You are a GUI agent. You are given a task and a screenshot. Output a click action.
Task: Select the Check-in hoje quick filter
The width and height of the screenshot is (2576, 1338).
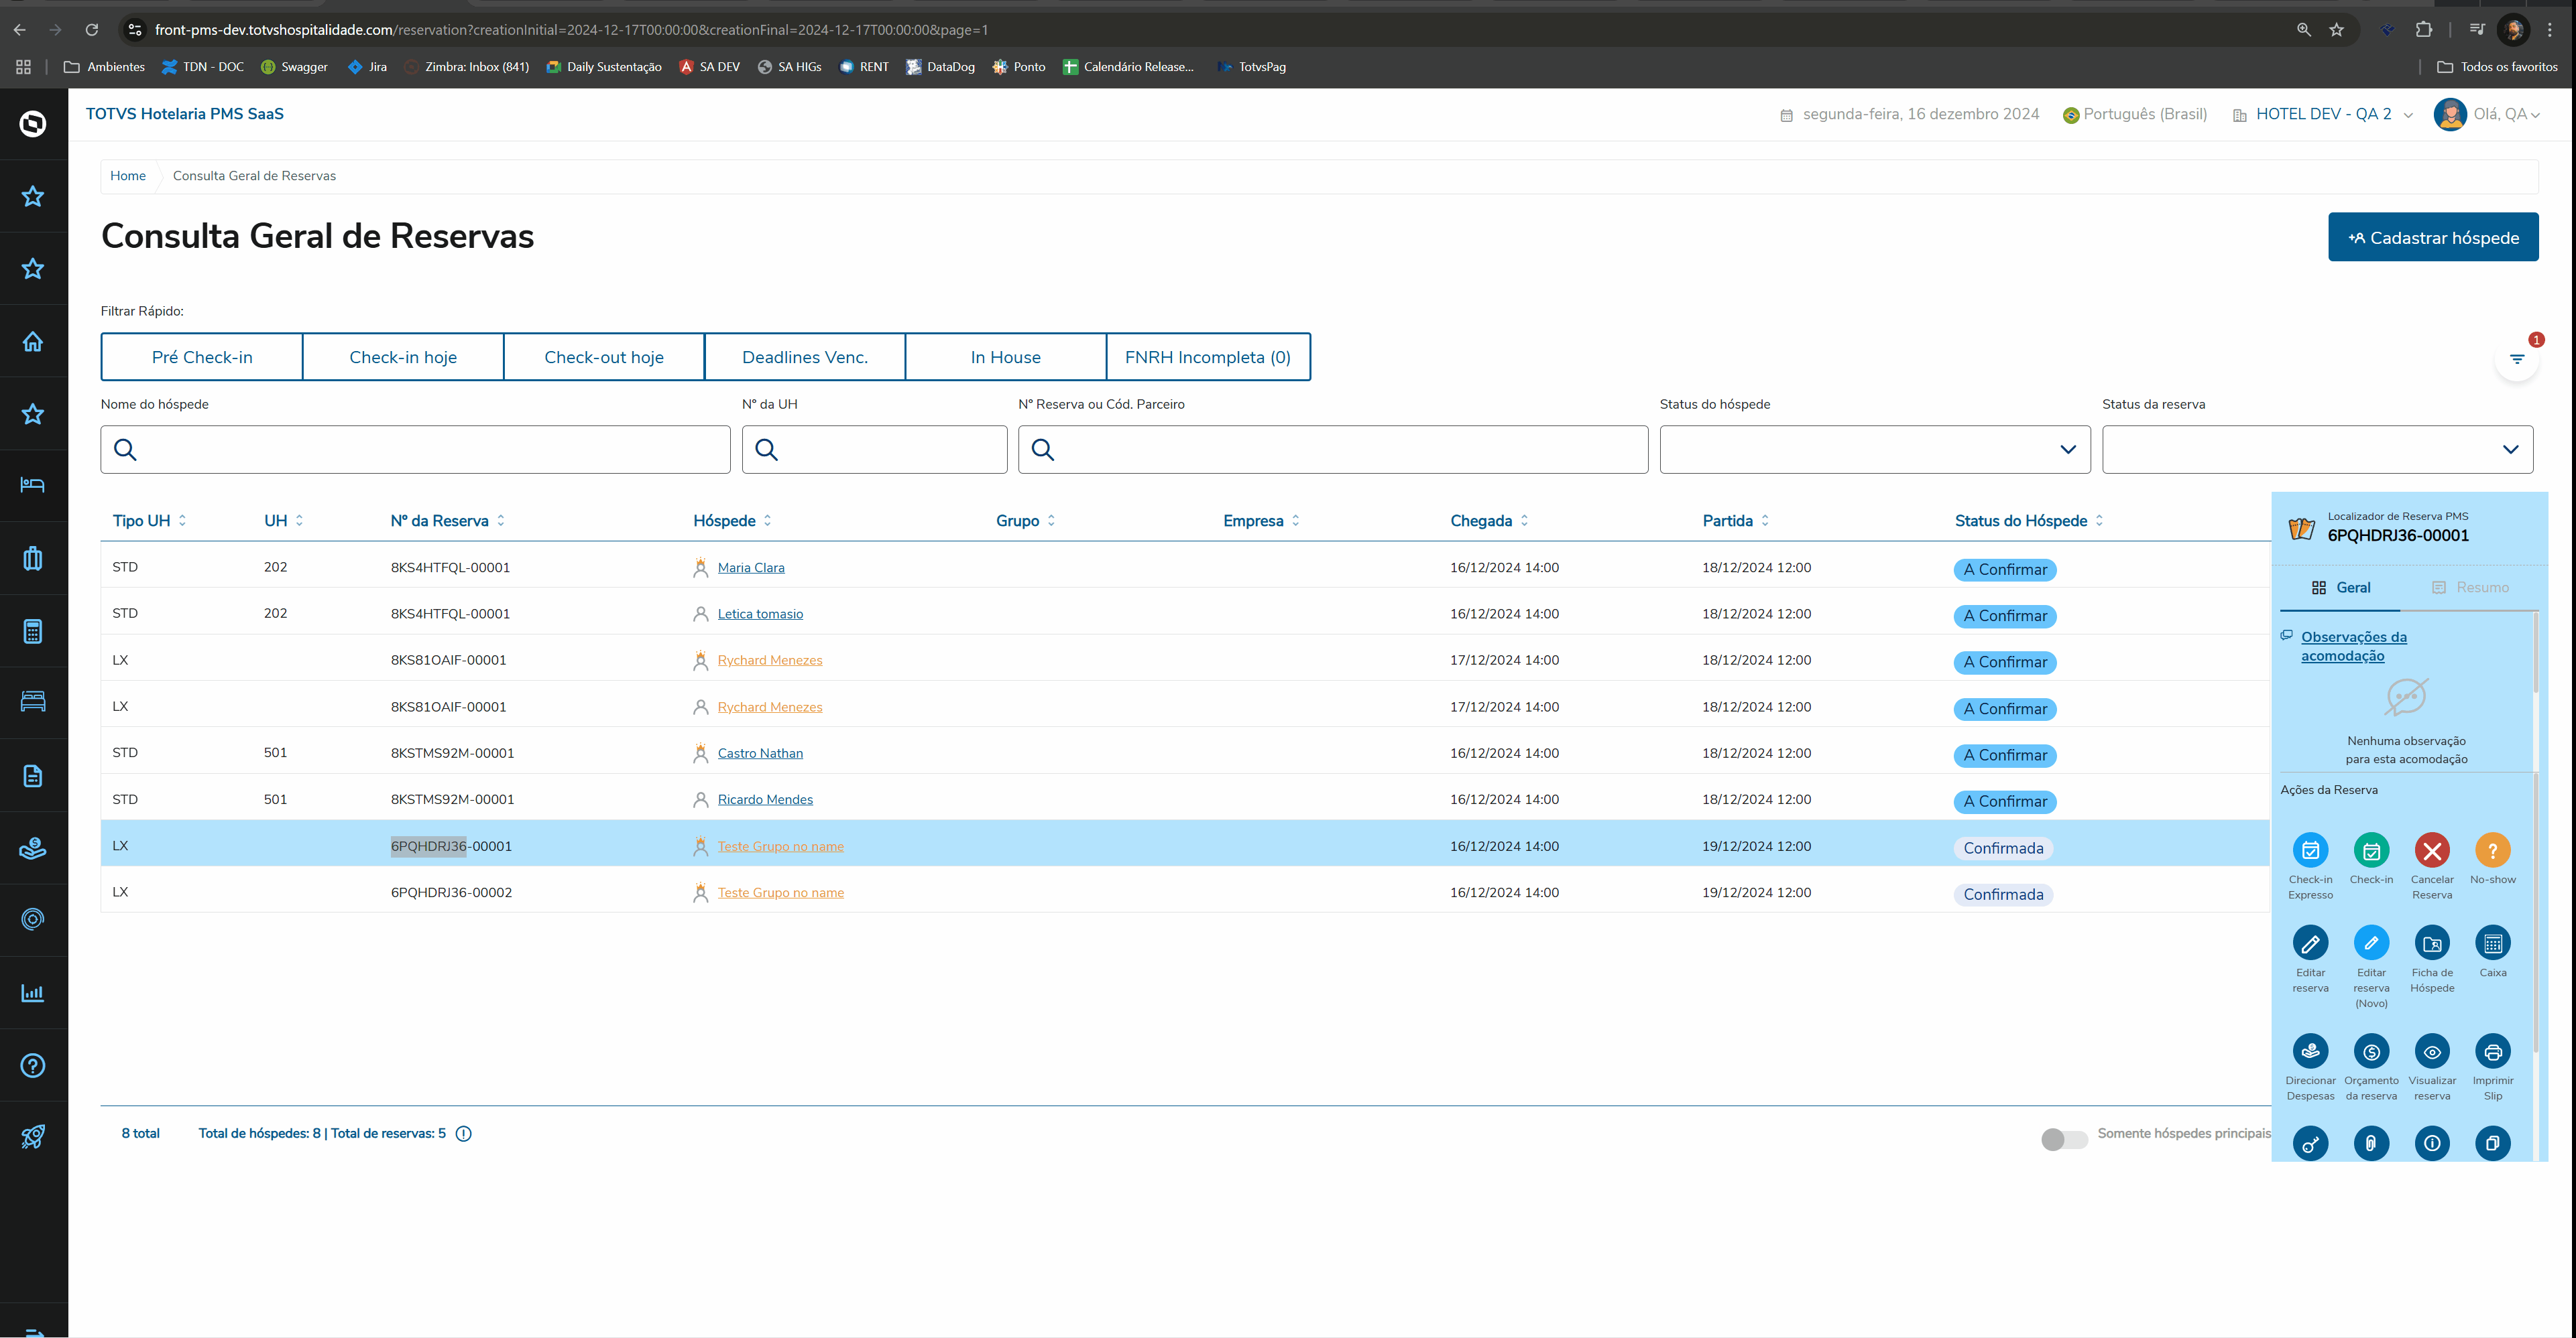403,356
